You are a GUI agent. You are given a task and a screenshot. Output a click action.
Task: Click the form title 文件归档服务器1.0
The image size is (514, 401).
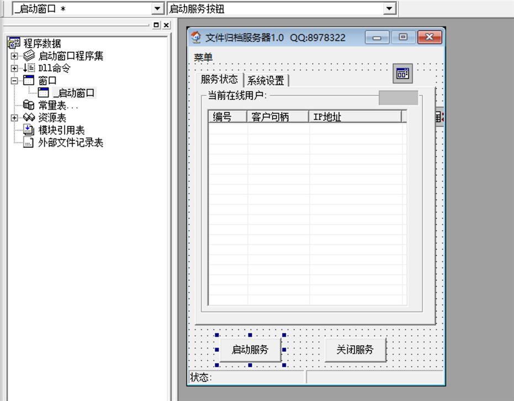click(244, 38)
